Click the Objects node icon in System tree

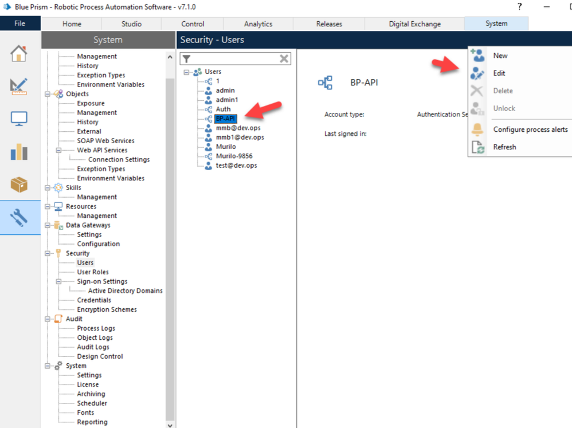[x=58, y=94]
